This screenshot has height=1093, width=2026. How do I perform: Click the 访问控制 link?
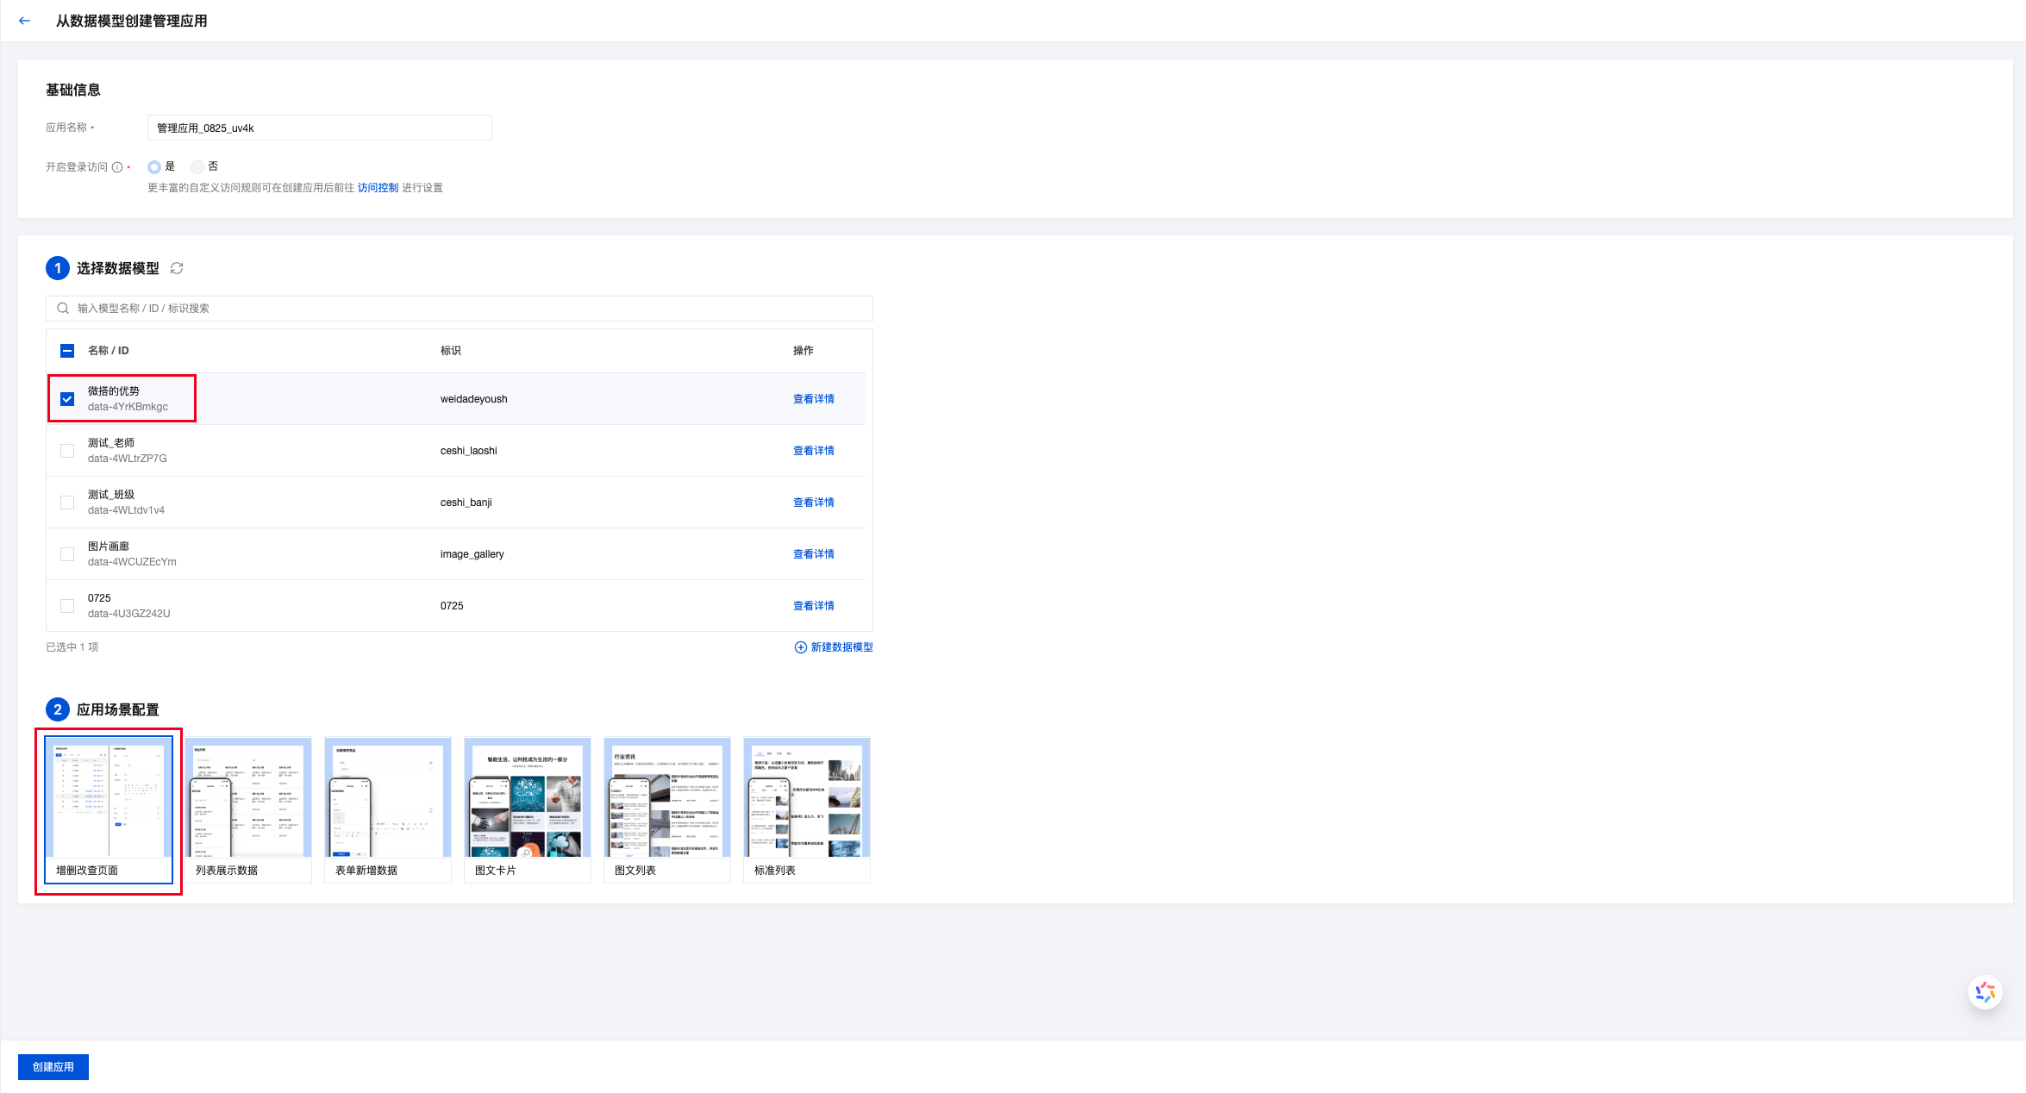(378, 188)
